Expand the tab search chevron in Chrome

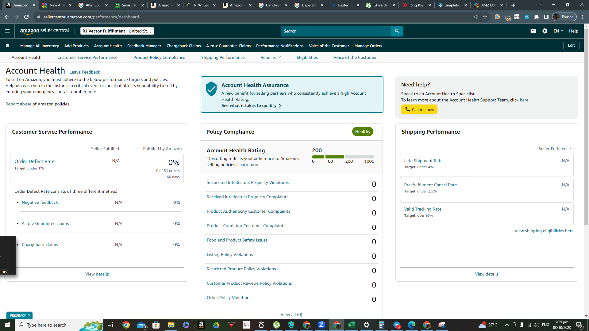click(540, 5)
